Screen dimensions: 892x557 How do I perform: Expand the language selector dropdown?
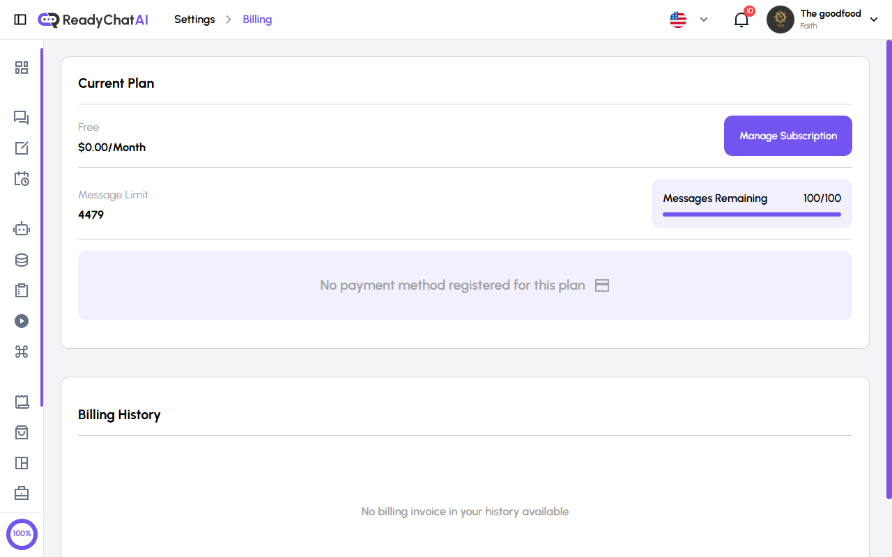tap(703, 19)
